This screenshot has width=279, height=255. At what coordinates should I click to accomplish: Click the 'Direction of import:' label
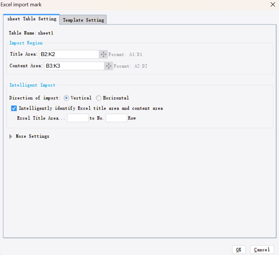[x=35, y=98]
